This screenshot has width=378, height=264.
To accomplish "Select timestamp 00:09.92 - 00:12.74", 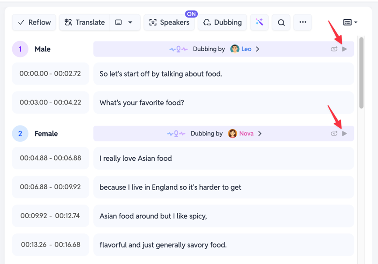I will (50, 215).
